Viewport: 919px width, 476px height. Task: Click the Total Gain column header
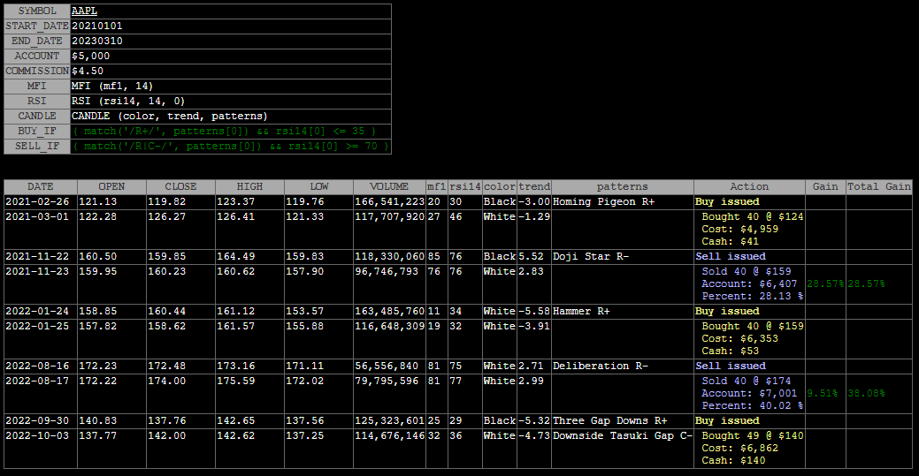(x=879, y=186)
